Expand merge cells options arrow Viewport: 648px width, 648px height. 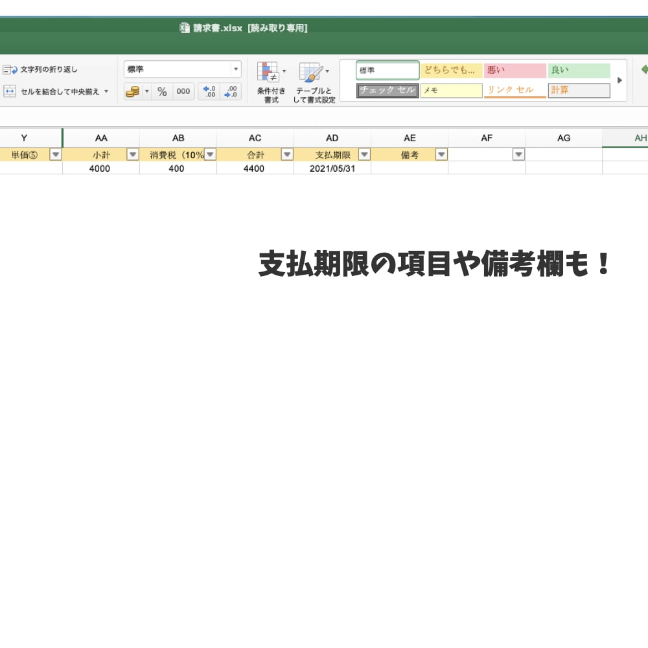pos(106,91)
